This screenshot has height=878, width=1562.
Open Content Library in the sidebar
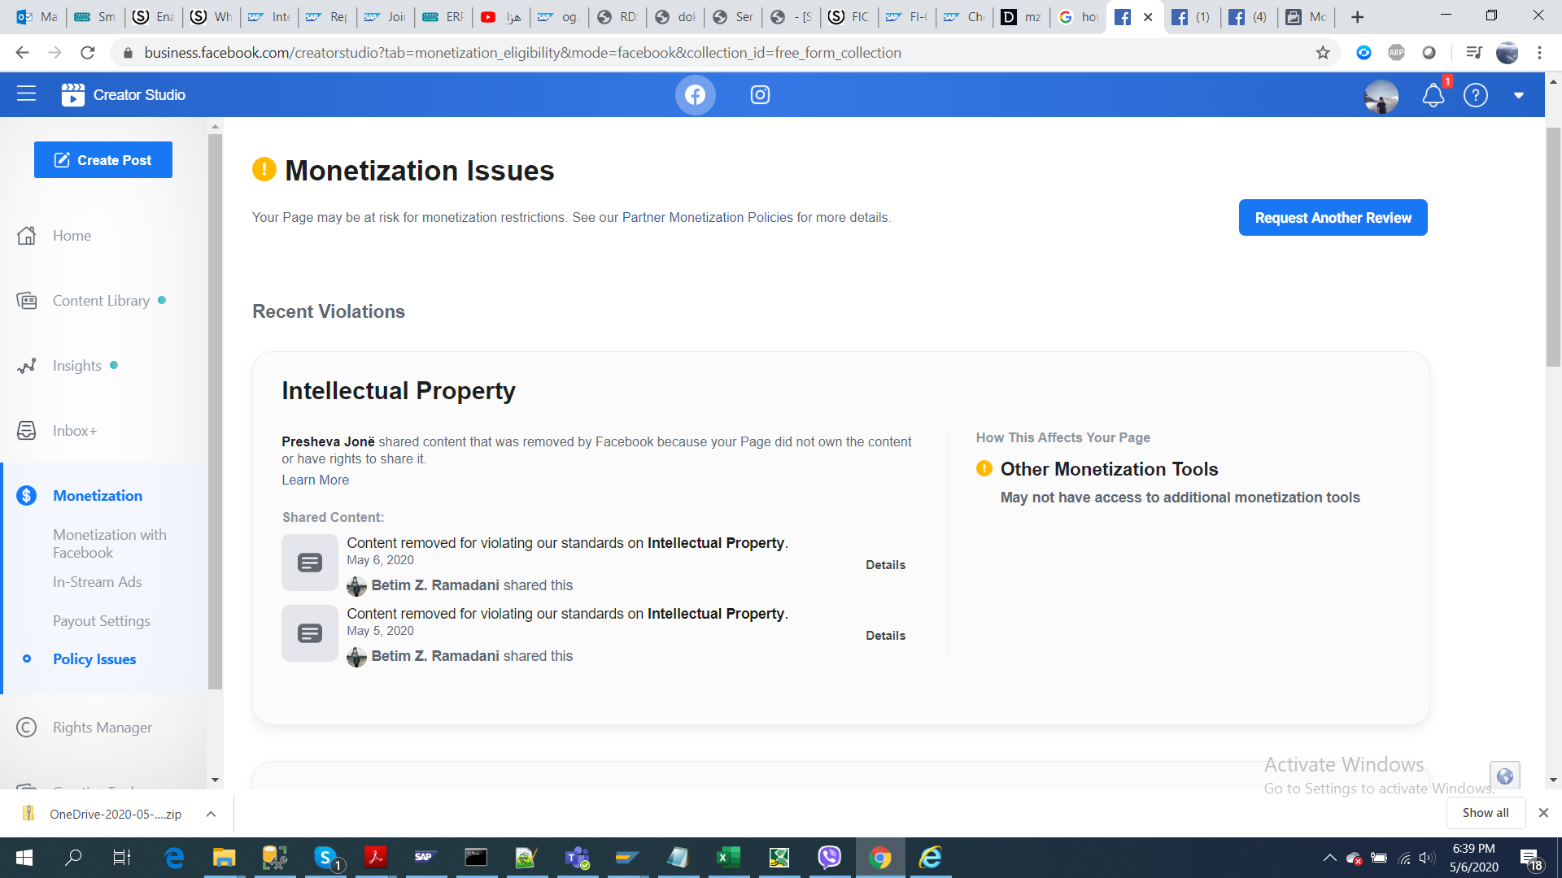tap(101, 301)
